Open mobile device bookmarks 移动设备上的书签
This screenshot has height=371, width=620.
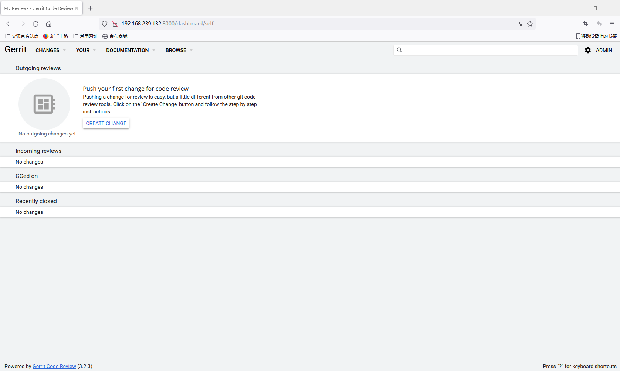[x=596, y=36]
